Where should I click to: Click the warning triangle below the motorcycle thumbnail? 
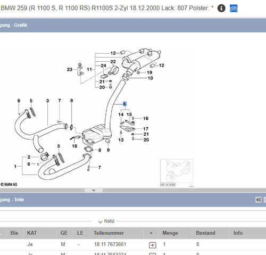click(x=191, y=185)
